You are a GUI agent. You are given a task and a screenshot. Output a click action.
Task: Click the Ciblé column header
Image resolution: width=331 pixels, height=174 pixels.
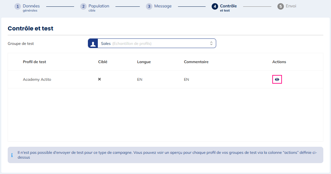[103, 62]
